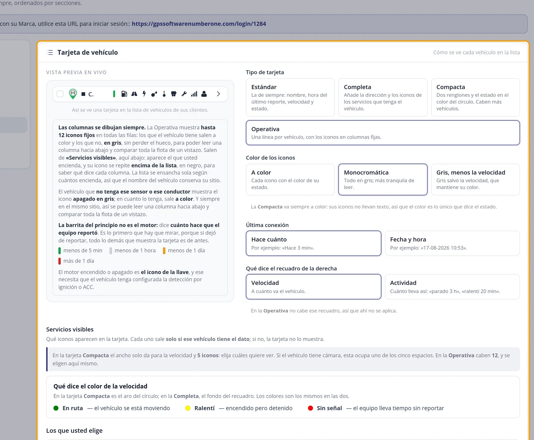Click the green car map pin icon
This screenshot has height=440, width=534.
tap(73, 94)
